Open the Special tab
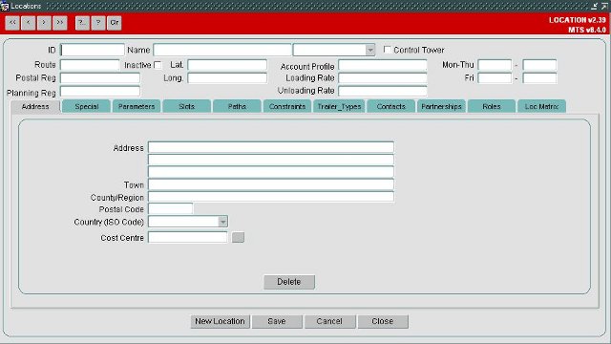Image resolution: width=611 pixels, height=344 pixels. tap(87, 106)
